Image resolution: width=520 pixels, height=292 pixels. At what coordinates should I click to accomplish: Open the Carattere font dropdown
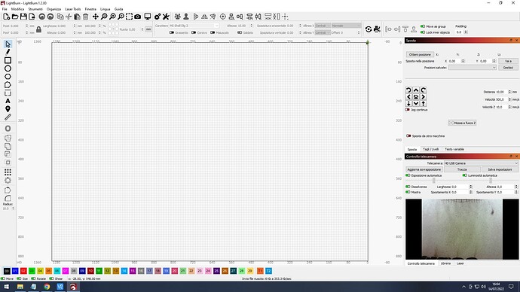point(194,26)
